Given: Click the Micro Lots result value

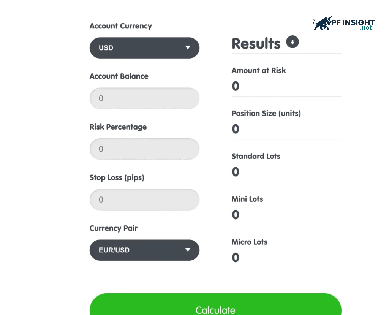Looking at the screenshot, I should point(236,258).
